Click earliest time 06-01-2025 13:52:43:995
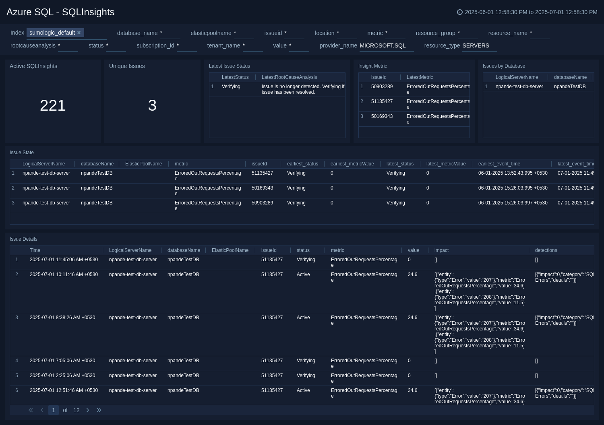Image resolution: width=604 pixels, height=425 pixels. (x=513, y=173)
